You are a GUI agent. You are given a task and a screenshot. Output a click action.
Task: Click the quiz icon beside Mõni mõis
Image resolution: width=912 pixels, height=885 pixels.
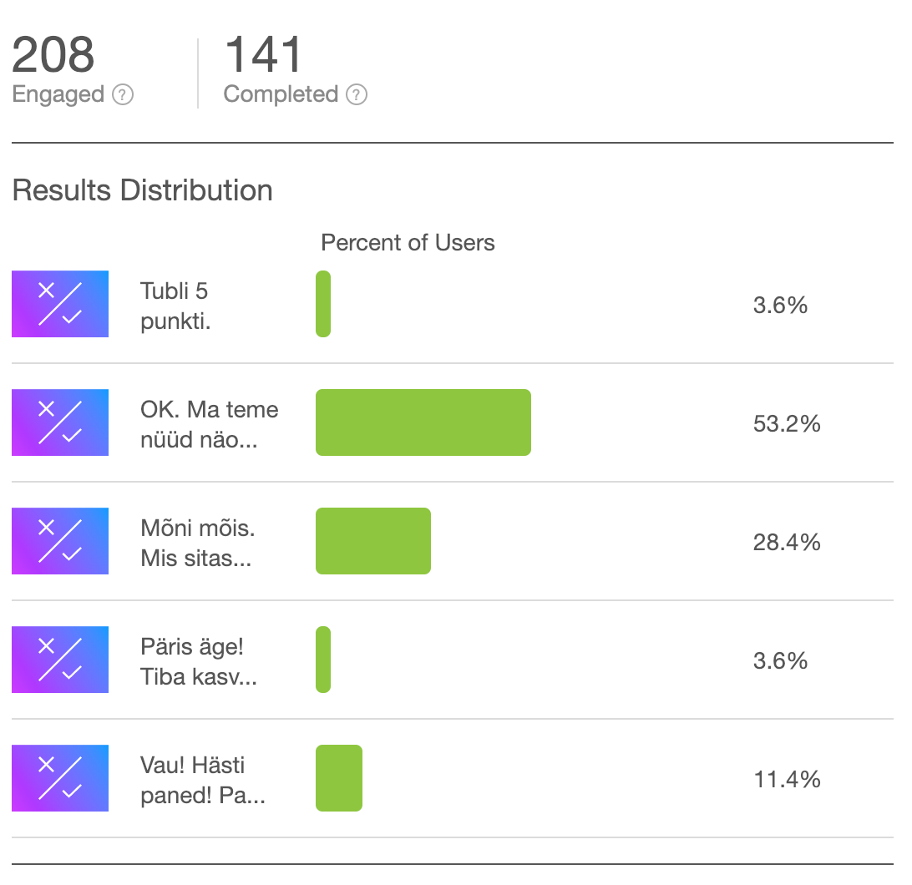click(x=60, y=541)
